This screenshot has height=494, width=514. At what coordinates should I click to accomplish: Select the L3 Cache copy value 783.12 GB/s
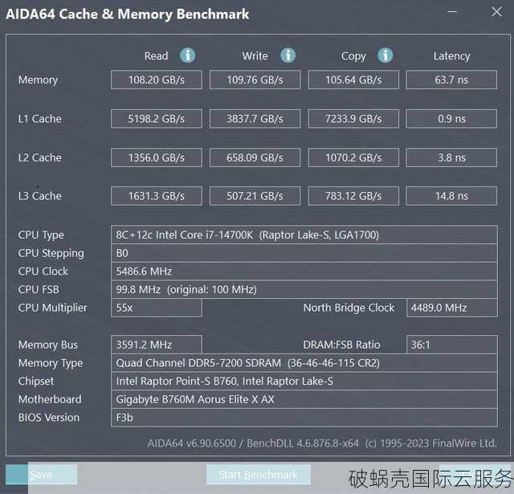(x=353, y=196)
